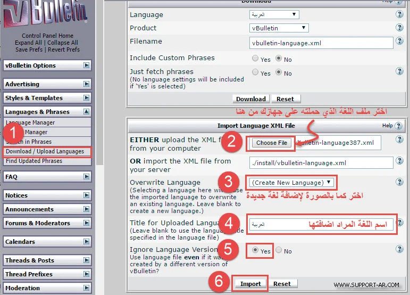
Task: Open Find Updated Phrases menu item
Action: point(34,161)
